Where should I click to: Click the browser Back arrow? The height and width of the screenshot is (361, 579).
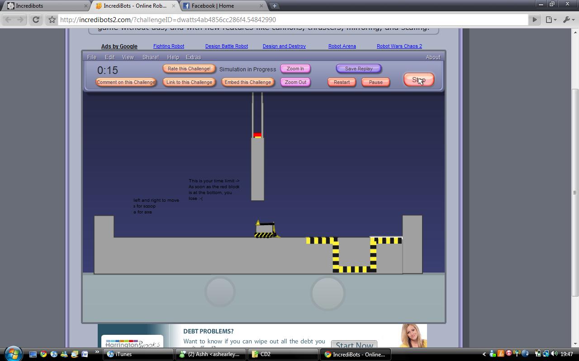pos(7,20)
